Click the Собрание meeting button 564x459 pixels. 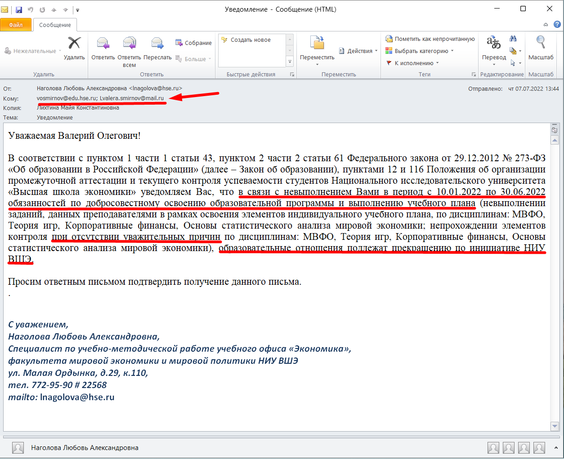click(193, 43)
